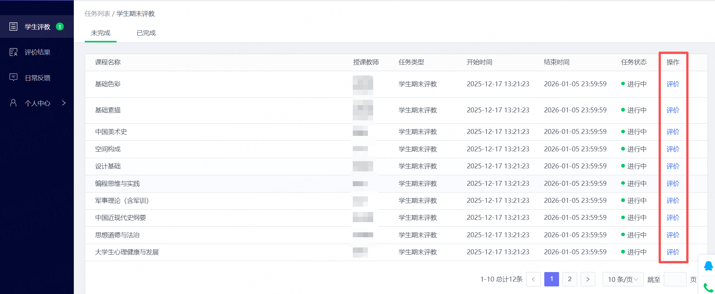This screenshot has height=294, width=715.
Task: Click 评价 for 中国美术史 course
Action: coord(673,132)
